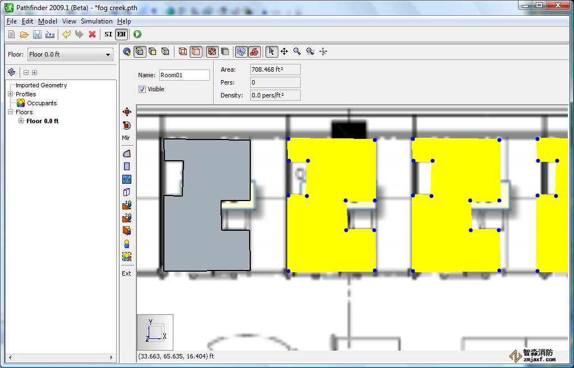Viewport: 574px width, 368px height.
Task: Click the Ext extrude button
Action: pos(126,273)
